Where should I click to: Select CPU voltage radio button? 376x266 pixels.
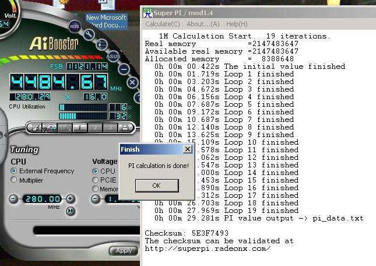95,171
